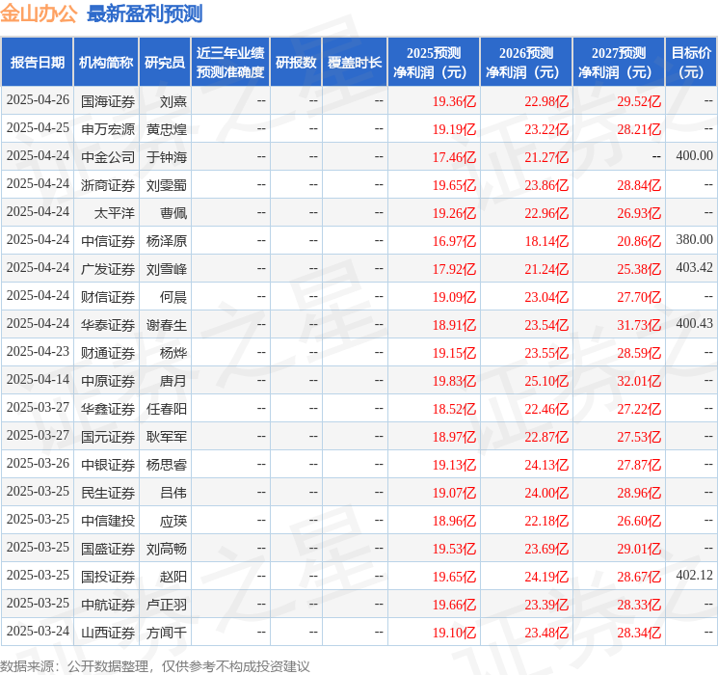Click the 国盛证券 institution cell
The image size is (718, 675).
click(108, 549)
